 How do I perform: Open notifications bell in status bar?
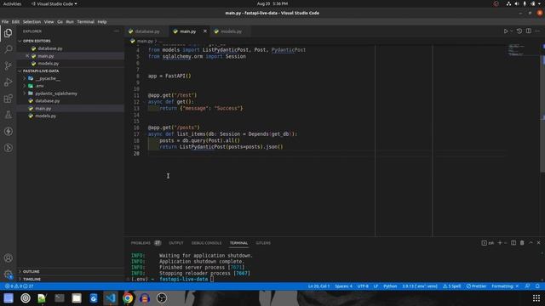(x=537, y=286)
